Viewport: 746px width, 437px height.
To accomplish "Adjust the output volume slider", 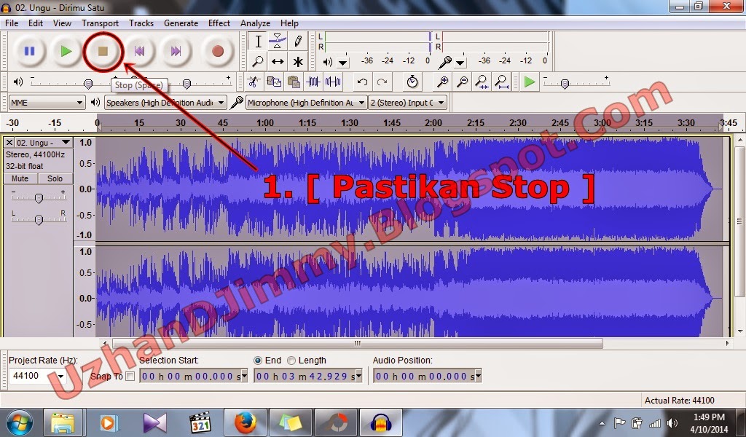I will [88, 84].
